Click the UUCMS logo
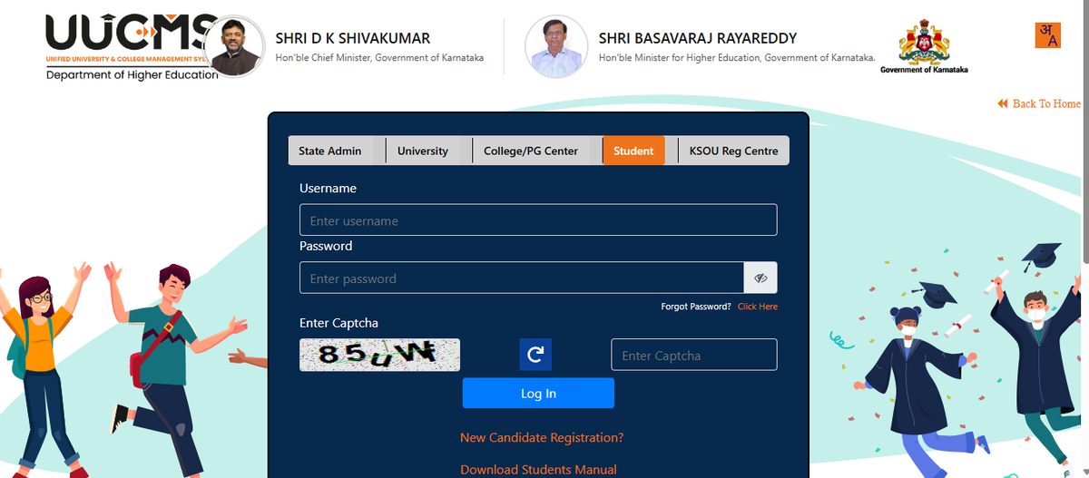This screenshot has width=1089, height=478. (132, 45)
